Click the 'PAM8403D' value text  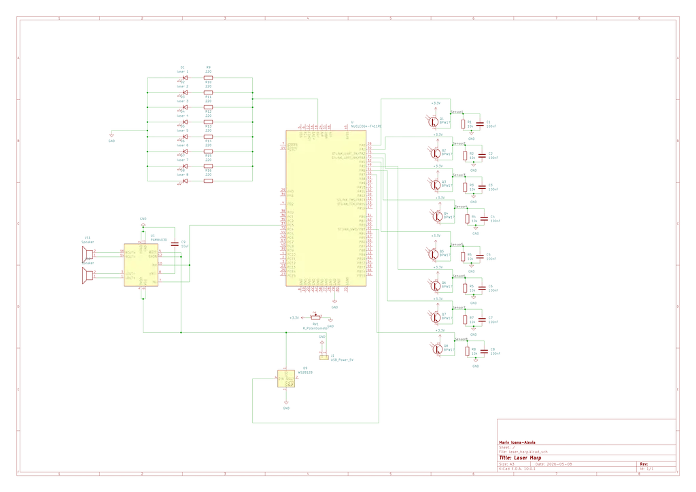click(159, 240)
